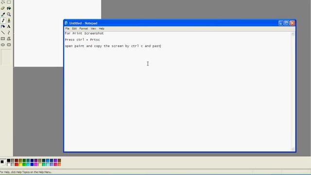Choose the Fill With Color bucket tool
Viewport: 311px width, 175px height.
9,8
